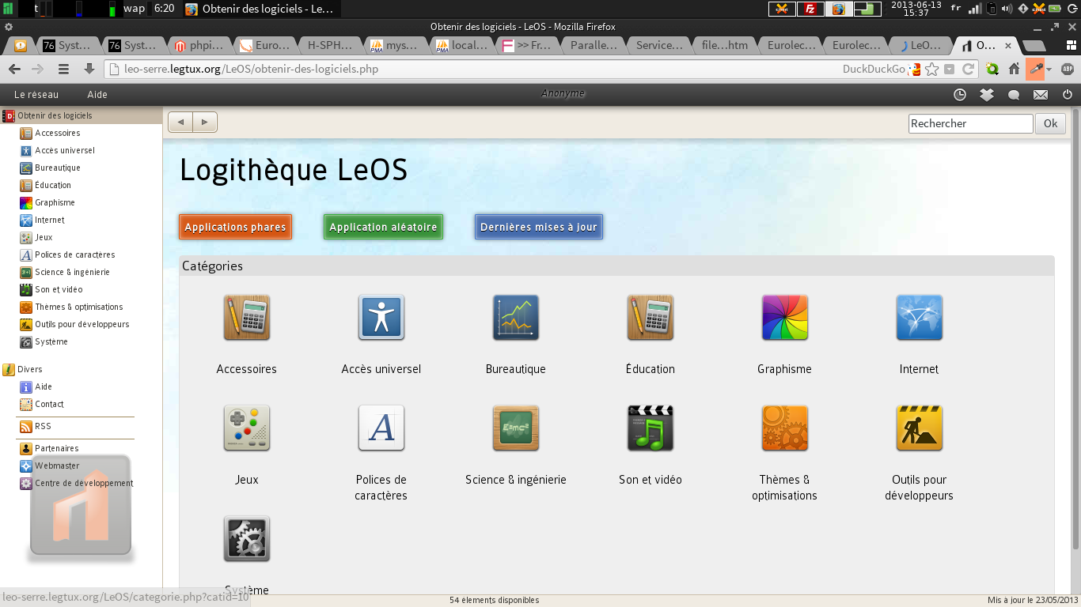Open the Aide menu in the site bar
The width and height of the screenshot is (1081, 607).
[x=97, y=95]
